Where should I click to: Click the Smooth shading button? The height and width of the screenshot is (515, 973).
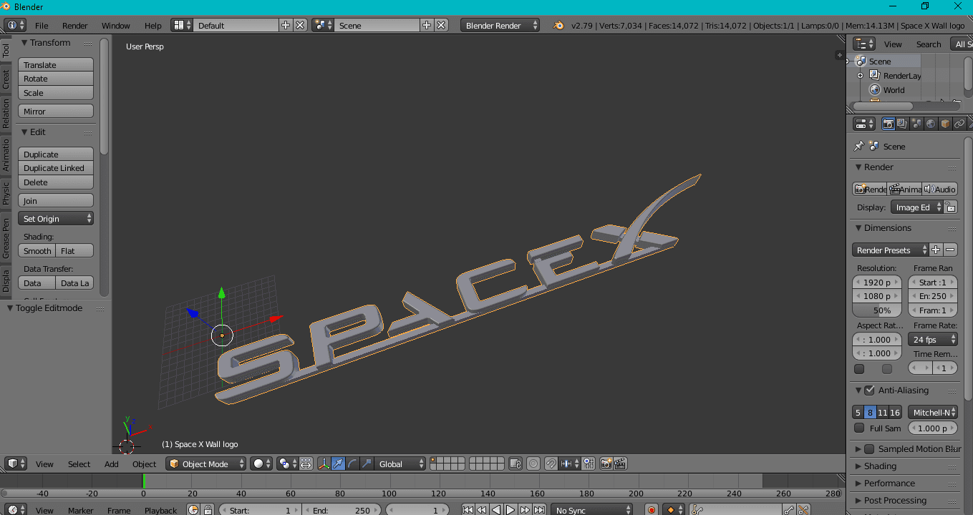tap(37, 250)
